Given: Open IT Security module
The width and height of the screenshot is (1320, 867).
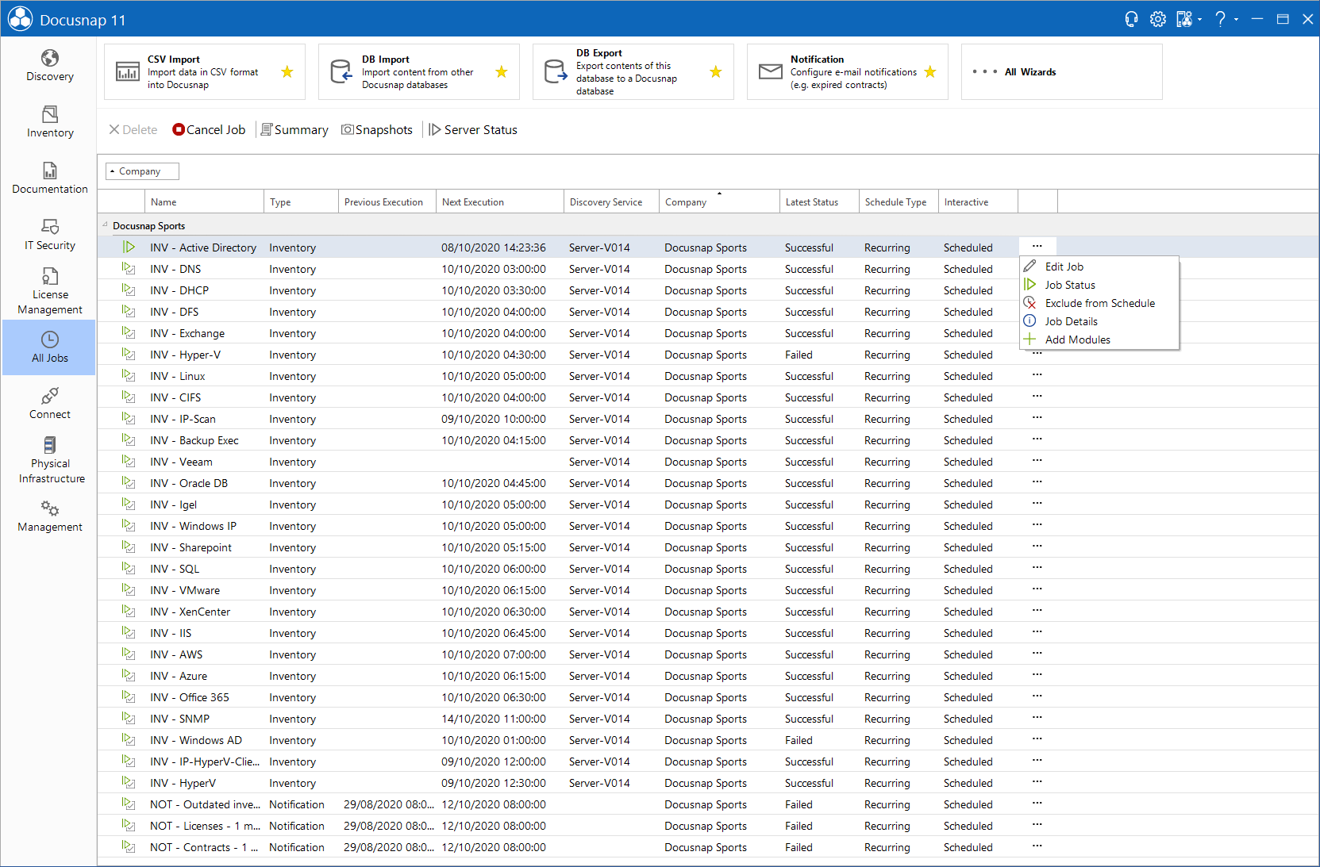Looking at the screenshot, I should (x=49, y=235).
